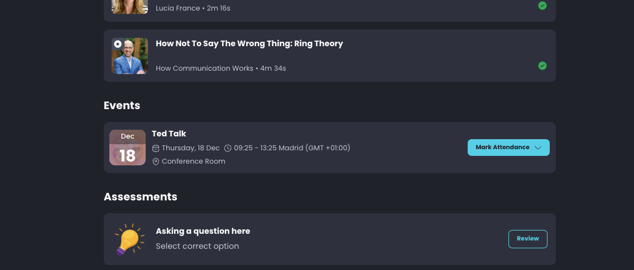Open the Lucia France video thumbnail

(129, 7)
